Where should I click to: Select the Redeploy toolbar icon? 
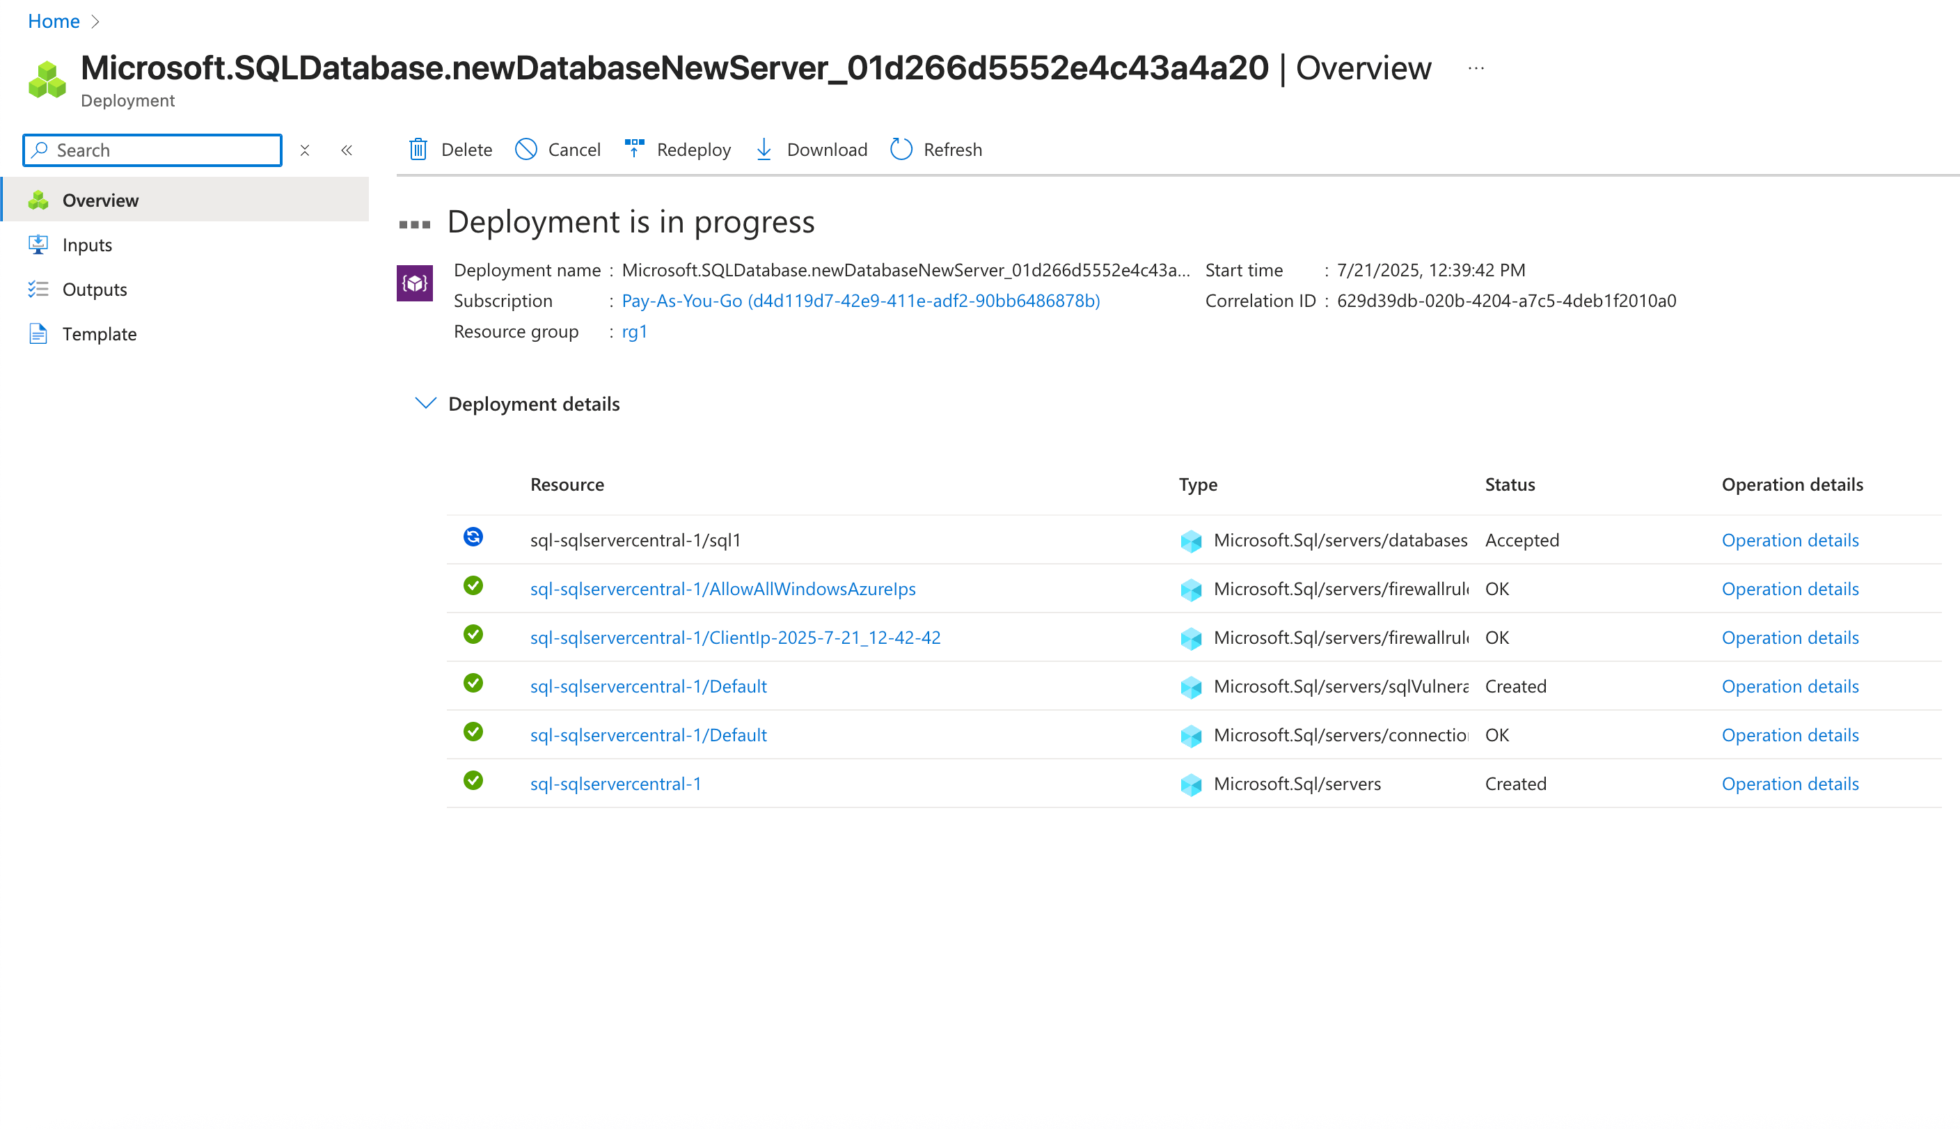(x=634, y=149)
